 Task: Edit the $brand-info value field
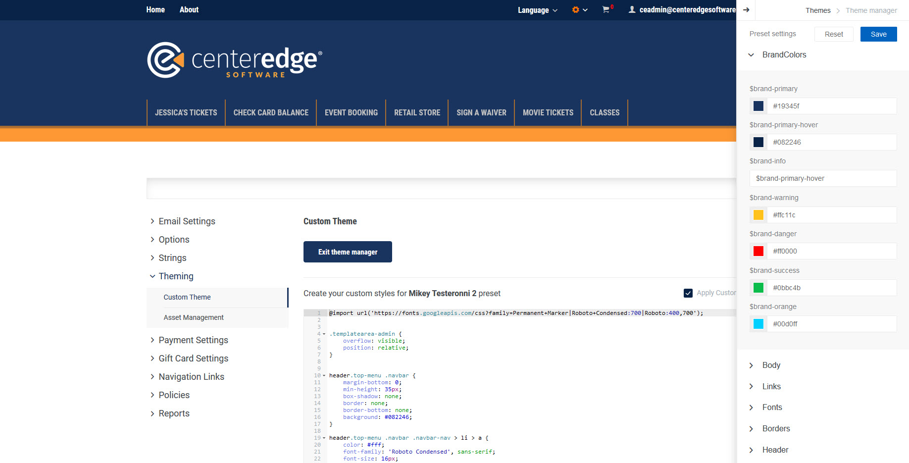point(823,178)
